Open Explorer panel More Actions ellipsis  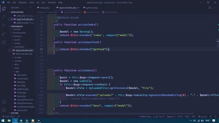tap(30, 8)
